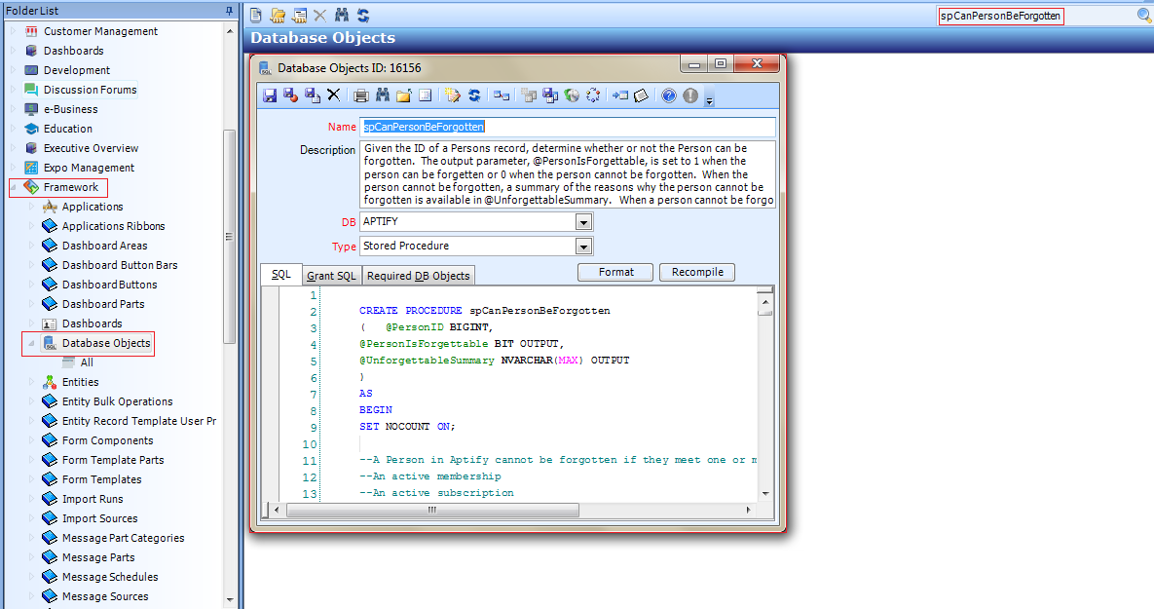Image resolution: width=1154 pixels, height=609 pixels.
Task: Print the record using the printer icon
Action: (360, 95)
